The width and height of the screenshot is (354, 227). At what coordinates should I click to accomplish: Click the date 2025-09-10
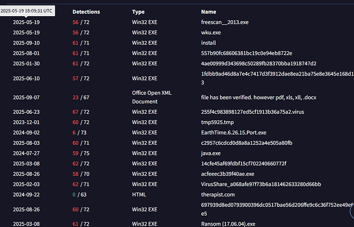click(x=26, y=43)
